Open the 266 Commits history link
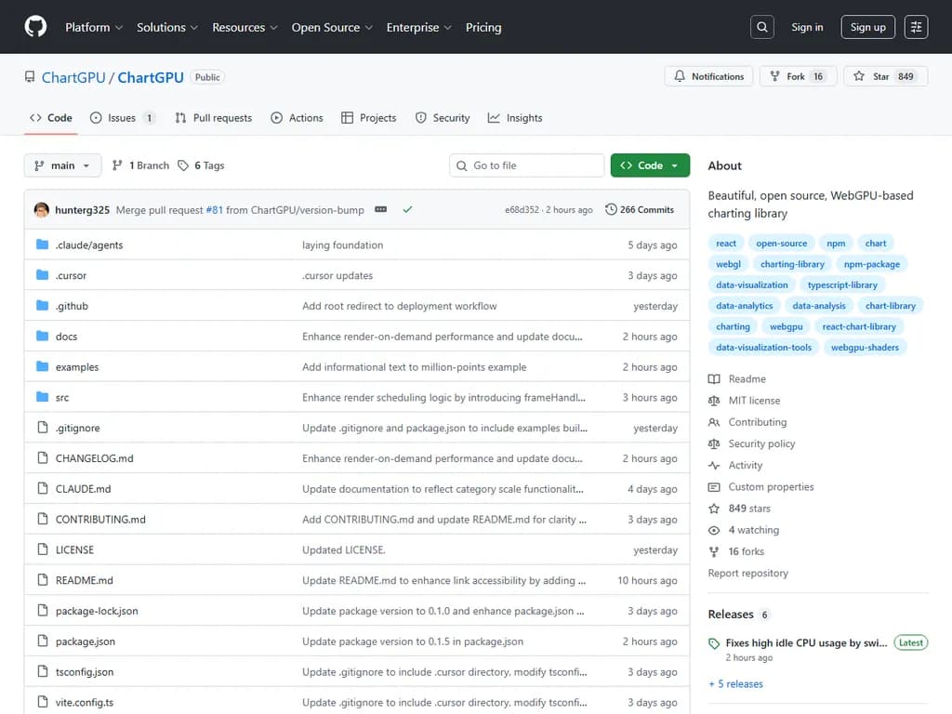Screen dimensions: 952x714 click(x=640, y=210)
